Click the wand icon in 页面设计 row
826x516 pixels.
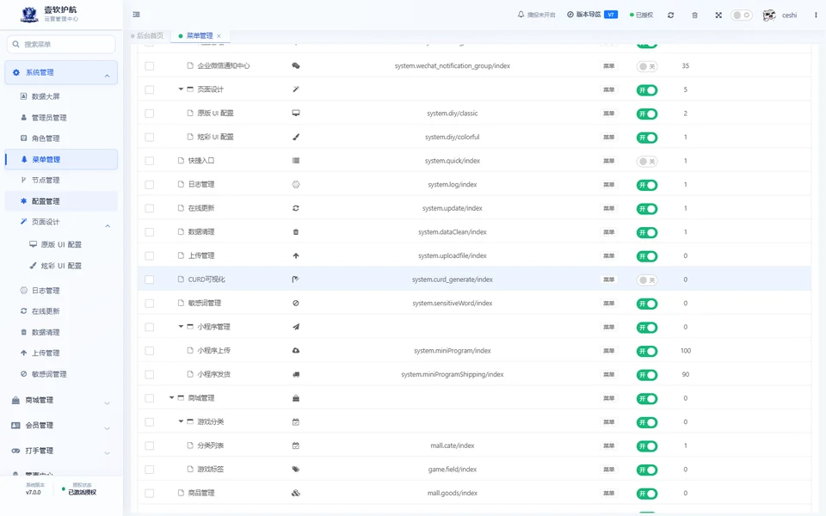click(x=296, y=89)
